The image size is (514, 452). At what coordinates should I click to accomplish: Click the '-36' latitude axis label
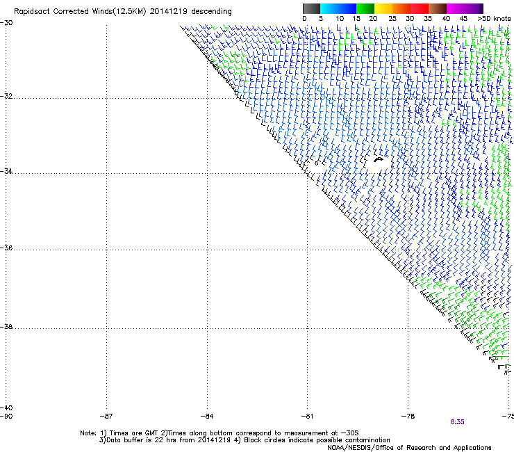click(6, 248)
